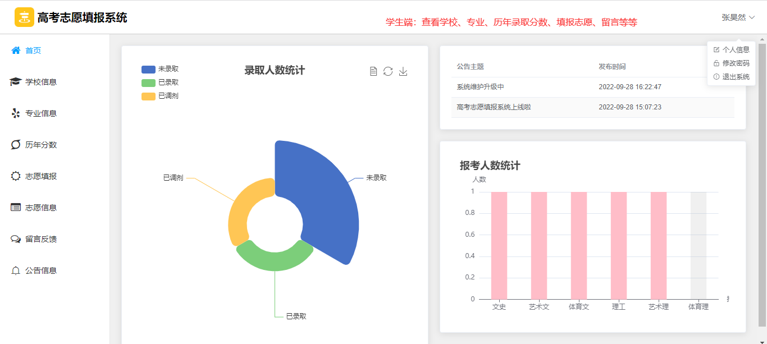Click the chart restore refresh icon
This screenshot has height=344, width=767.
point(388,71)
